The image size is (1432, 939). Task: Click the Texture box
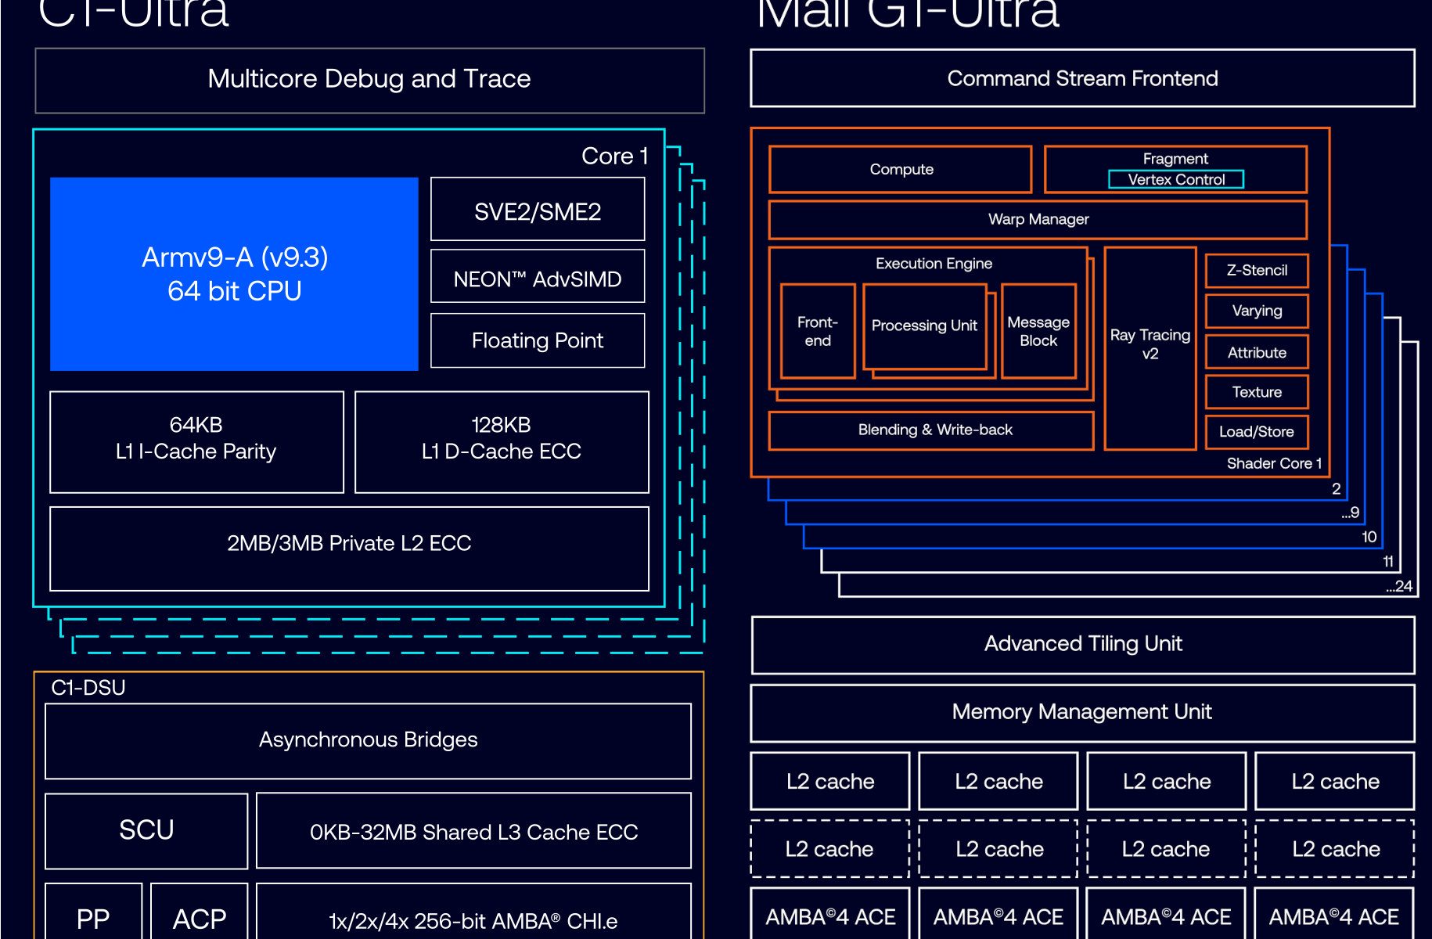pyautogui.click(x=1257, y=392)
